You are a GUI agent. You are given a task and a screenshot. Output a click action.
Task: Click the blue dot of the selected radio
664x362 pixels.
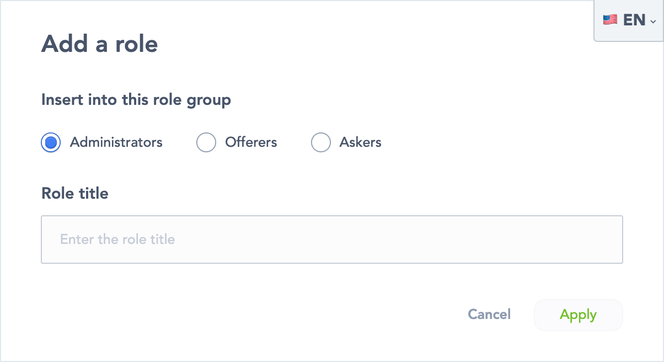(51, 142)
